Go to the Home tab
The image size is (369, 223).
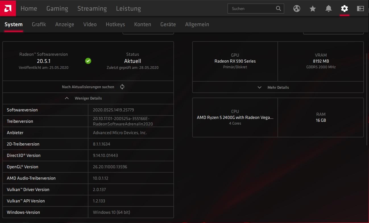[29, 9]
